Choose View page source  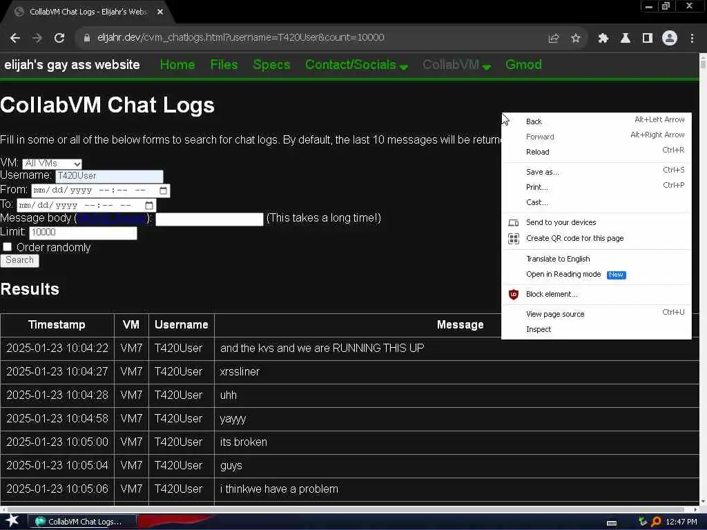tap(596, 314)
